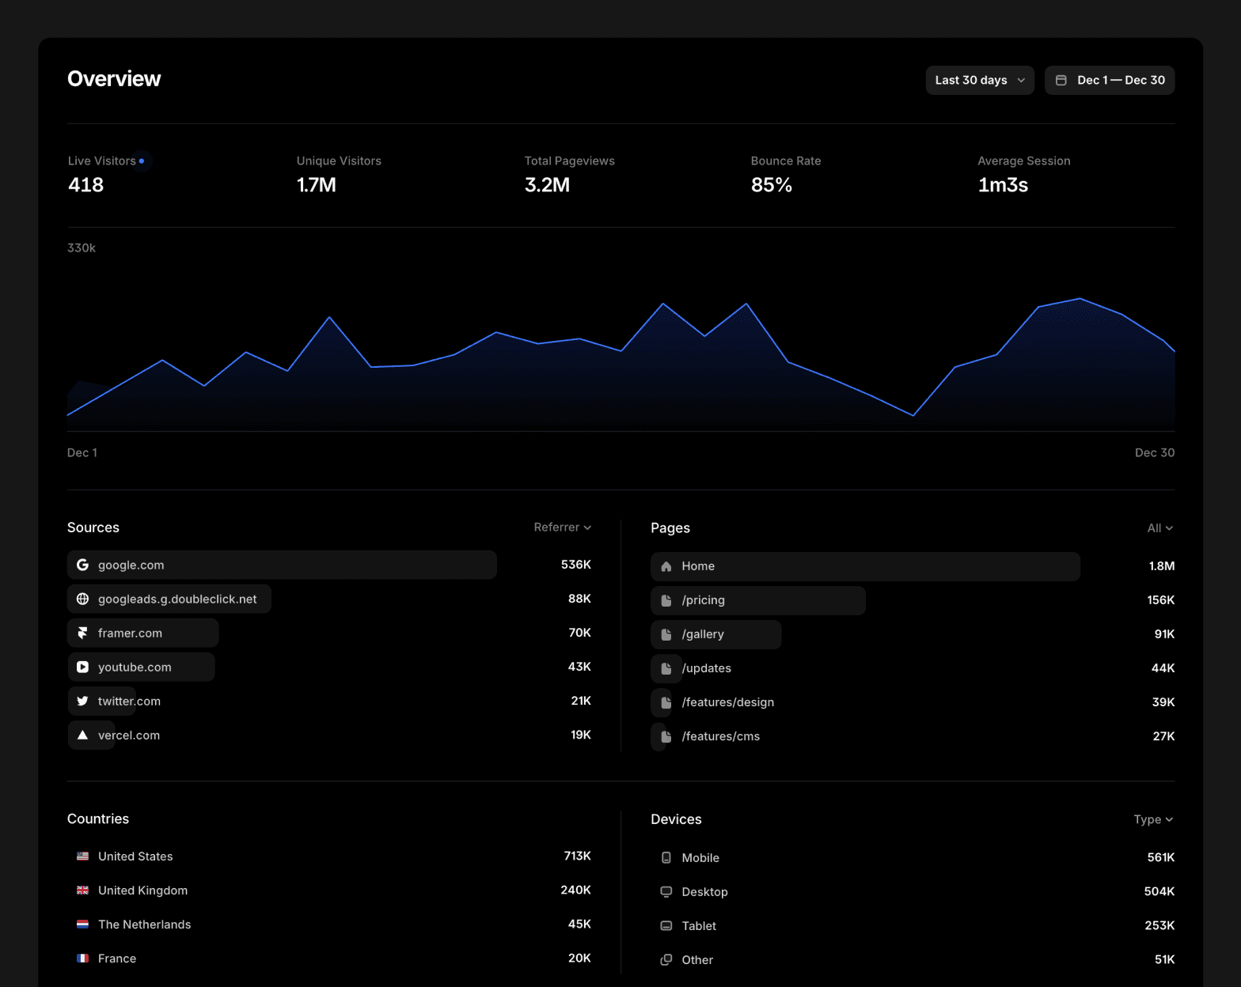The image size is (1241, 987).
Task: Select the Unique Visitors metric
Action: pos(339,173)
